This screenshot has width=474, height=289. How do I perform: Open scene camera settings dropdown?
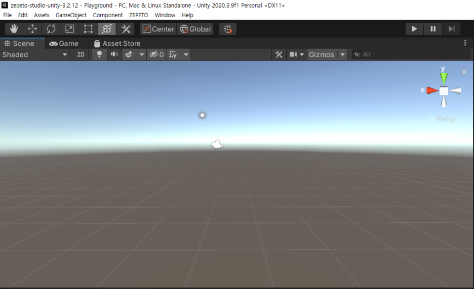point(297,55)
